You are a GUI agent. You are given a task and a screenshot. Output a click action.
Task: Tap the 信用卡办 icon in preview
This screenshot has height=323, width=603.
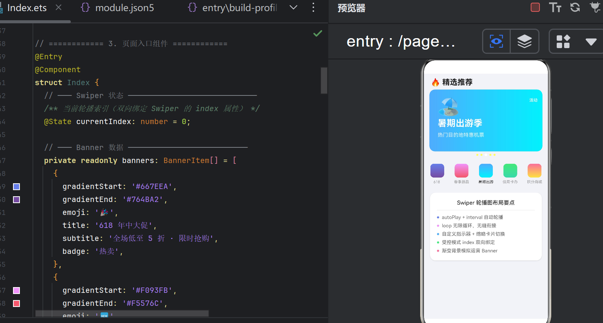coord(510,171)
